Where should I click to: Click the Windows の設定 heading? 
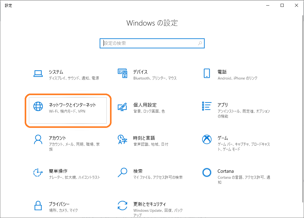point(152,23)
